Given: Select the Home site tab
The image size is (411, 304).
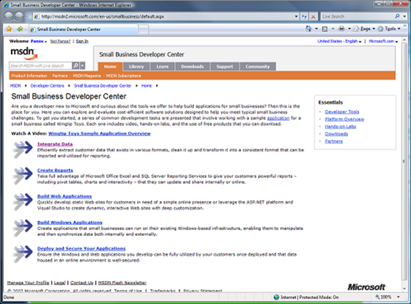Looking at the screenshot, I should 110,67.
